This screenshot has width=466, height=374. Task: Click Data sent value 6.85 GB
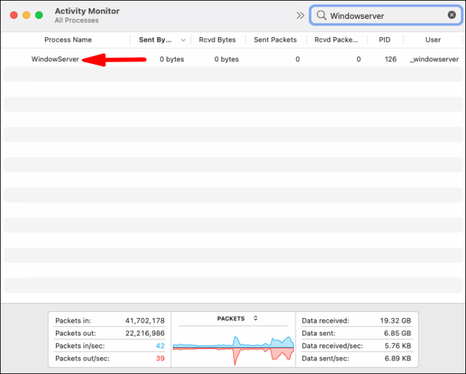pos(397,333)
